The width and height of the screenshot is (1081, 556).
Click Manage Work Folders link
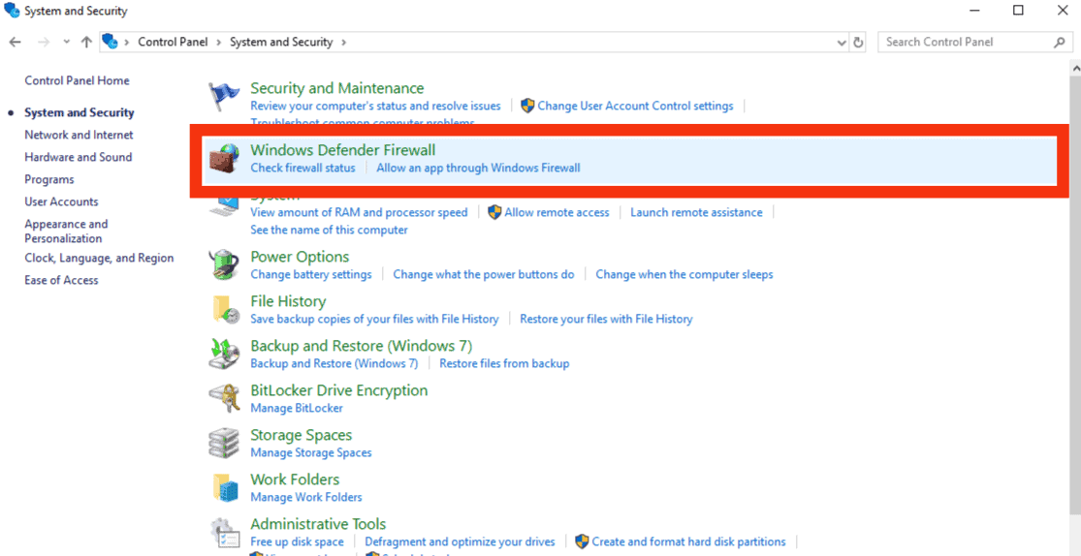click(306, 497)
